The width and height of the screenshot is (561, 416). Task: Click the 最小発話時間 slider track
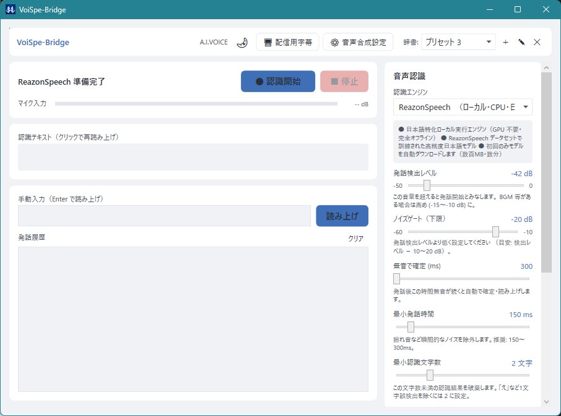coord(463,327)
